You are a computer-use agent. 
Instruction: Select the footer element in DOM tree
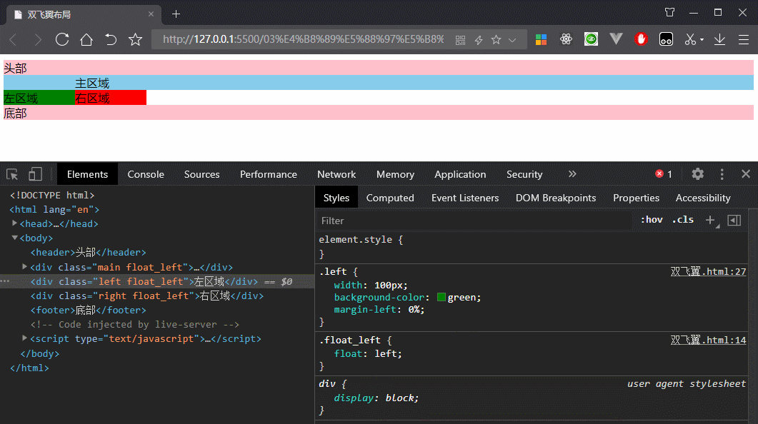tap(89, 310)
